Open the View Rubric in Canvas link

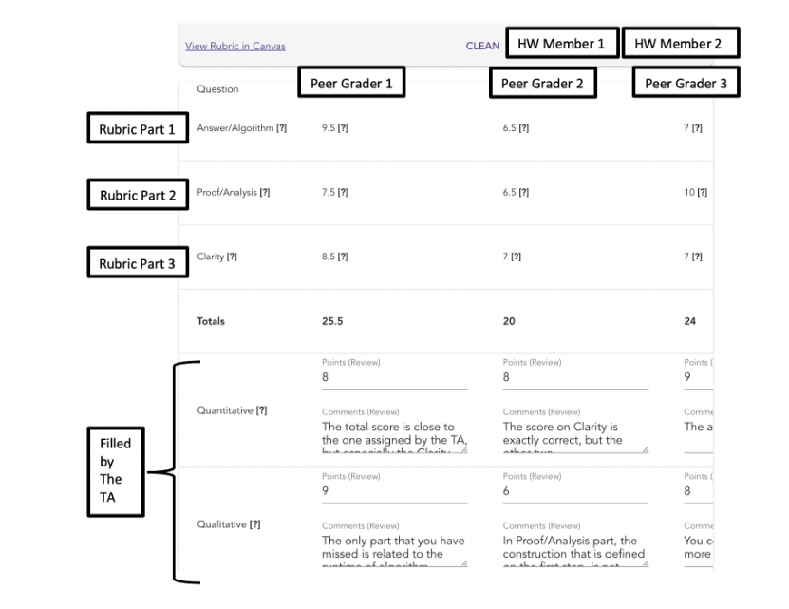click(x=235, y=46)
